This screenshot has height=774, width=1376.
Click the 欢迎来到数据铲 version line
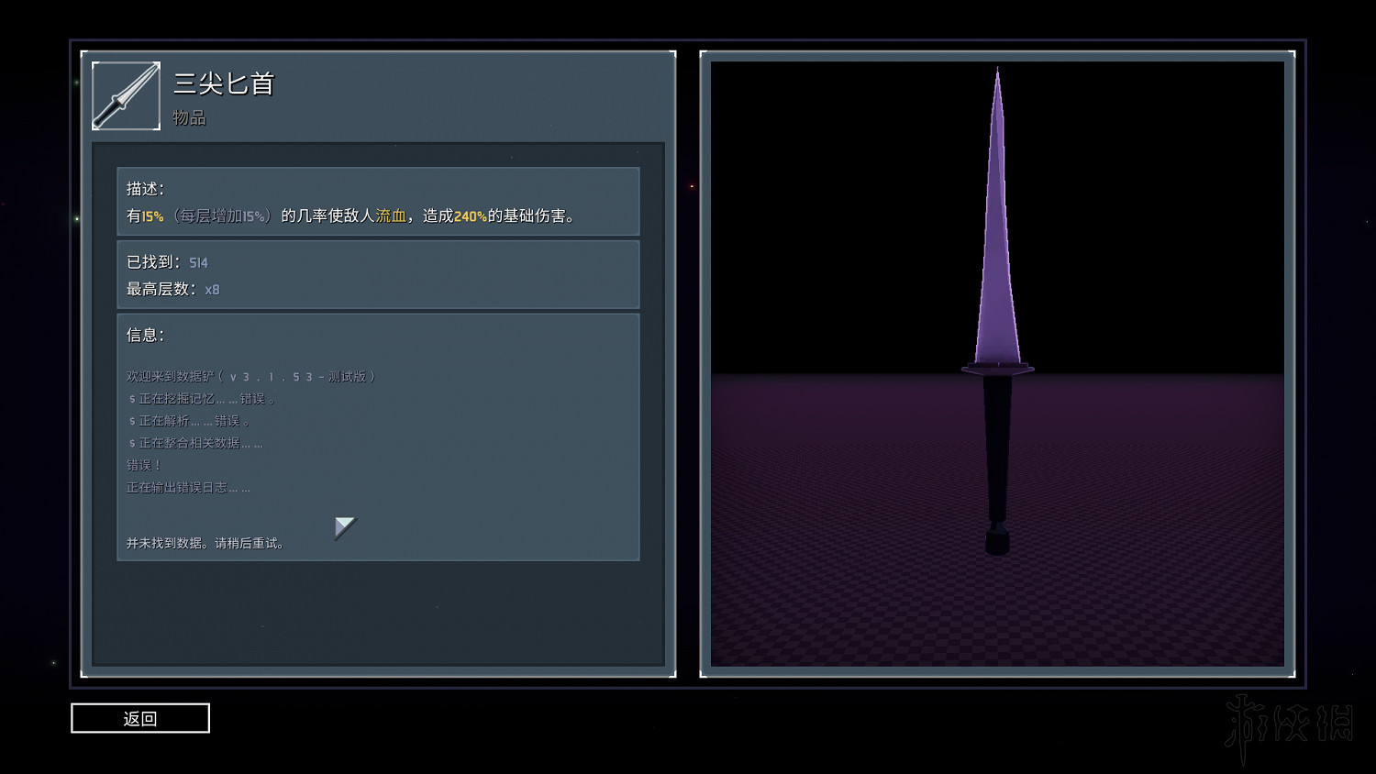250,376
